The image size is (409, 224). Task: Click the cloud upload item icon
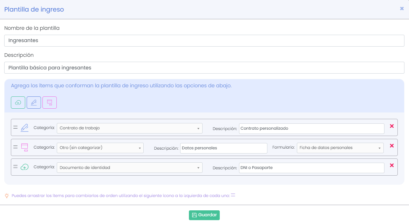click(18, 102)
